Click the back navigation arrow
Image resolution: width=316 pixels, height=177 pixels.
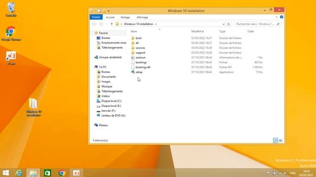click(x=94, y=24)
